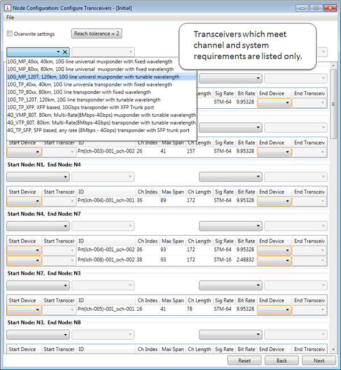Open Start Device dropdown for Prt(lch-003)-001_och-002
This screenshot has height=370, width=341.
24,152
